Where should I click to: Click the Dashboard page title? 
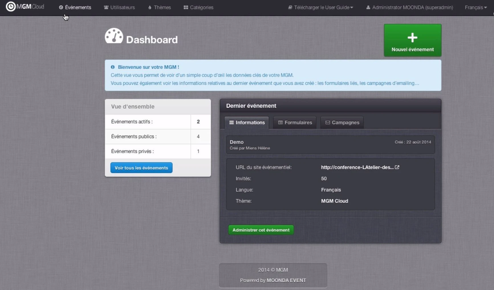point(152,40)
